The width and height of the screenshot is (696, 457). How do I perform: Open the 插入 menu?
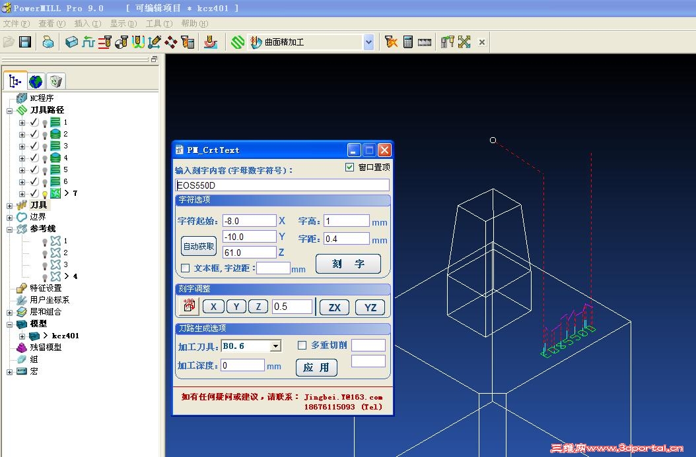pos(87,24)
